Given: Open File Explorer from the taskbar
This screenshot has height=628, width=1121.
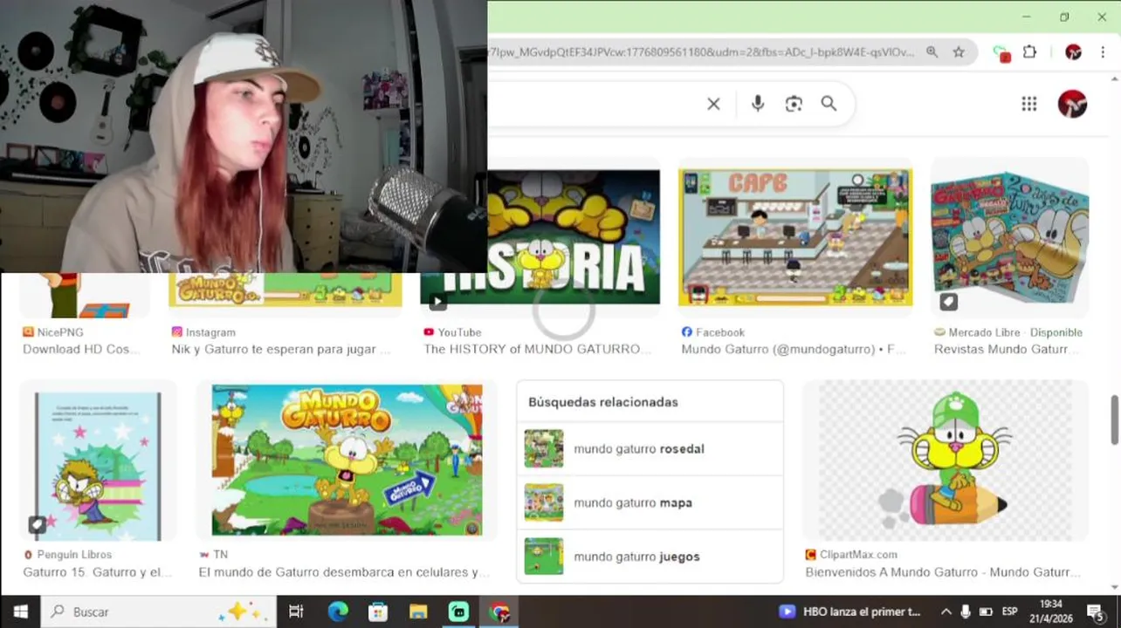Looking at the screenshot, I should pos(418,611).
